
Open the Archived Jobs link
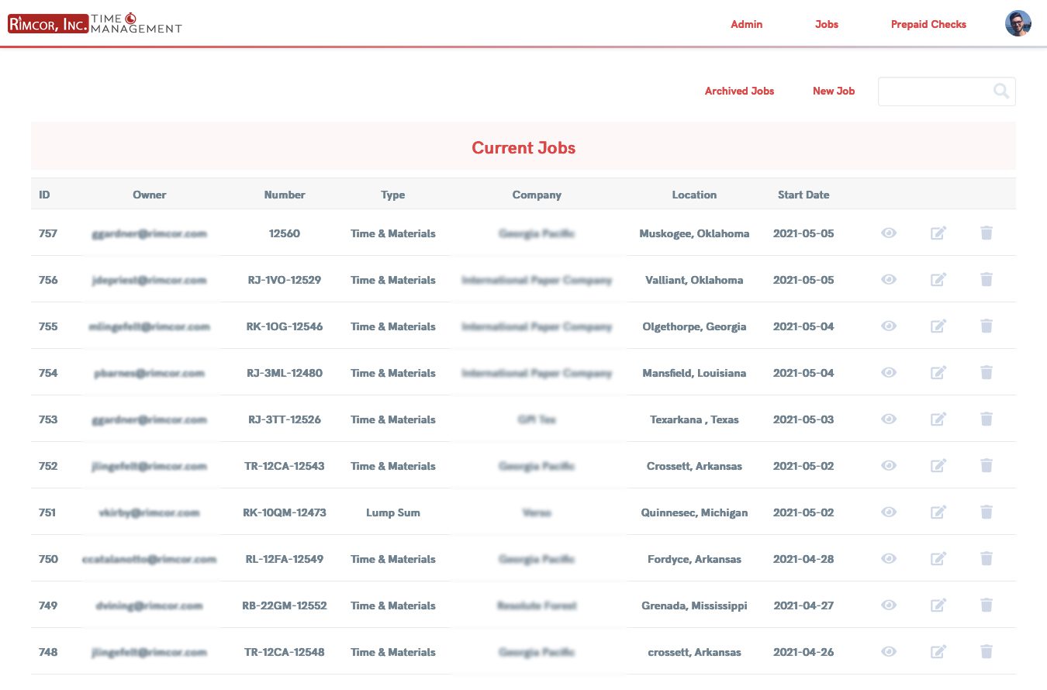pyautogui.click(x=739, y=91)
